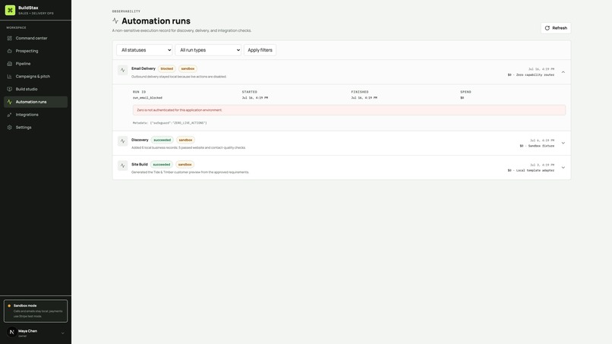Viewport: 612px width, 344px height.
Task: Expand the Discovery run row
Action: tap(563, 143)
